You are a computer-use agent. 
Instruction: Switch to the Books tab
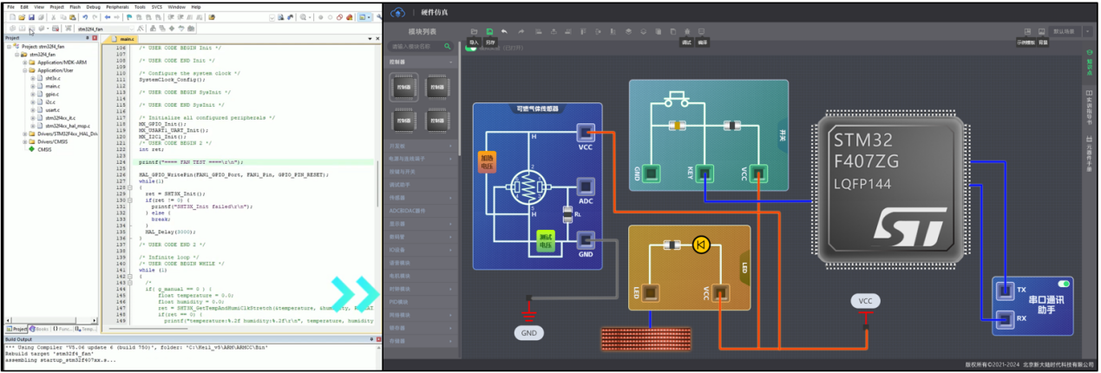pyautogui.click(x=41, y=329)
